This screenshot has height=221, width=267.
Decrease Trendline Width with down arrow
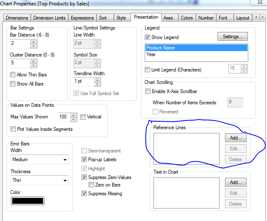click(97, 84)
